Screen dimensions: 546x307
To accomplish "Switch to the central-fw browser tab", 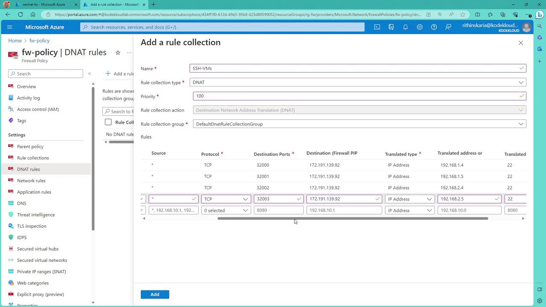I will coord(44,5).
